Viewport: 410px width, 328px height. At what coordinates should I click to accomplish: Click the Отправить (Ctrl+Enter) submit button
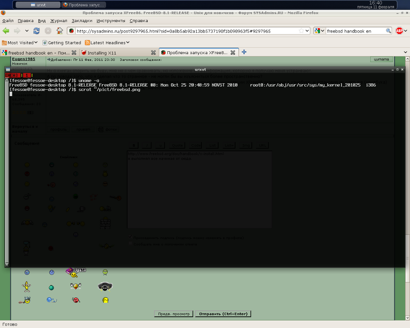point(223,314)
